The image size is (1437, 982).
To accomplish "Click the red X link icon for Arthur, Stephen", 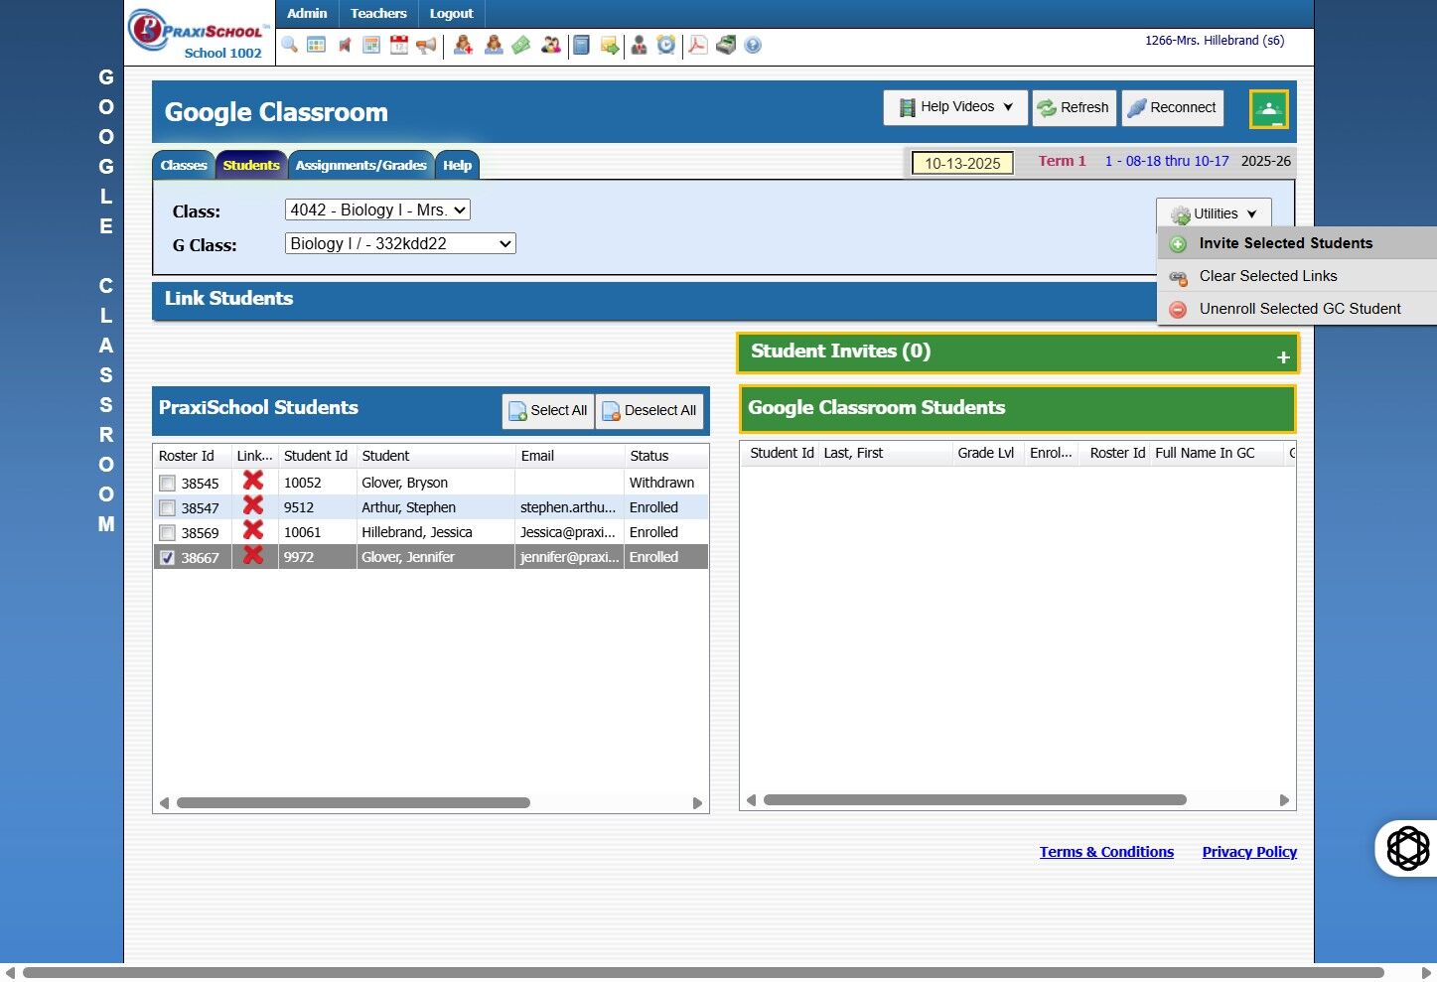I will coord(253,505).
